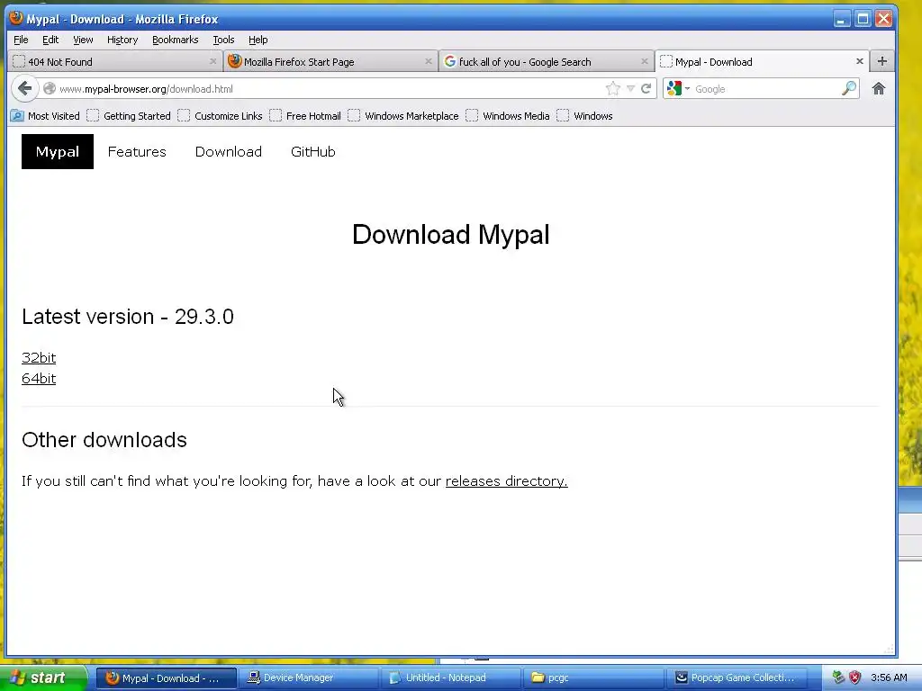Viewport: 922px width, 691px height.
Task: Open the Windows bookmark
Action: point(584,116)
